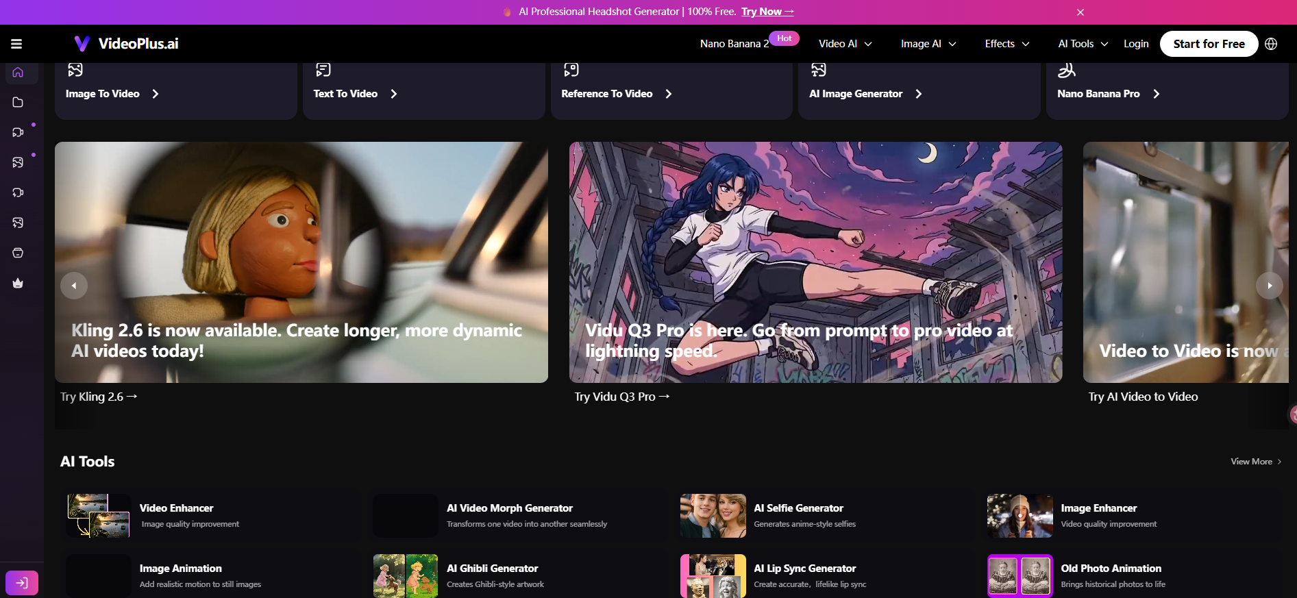Open Image To Video chevron
The image size is (1297, 598).
156,94
